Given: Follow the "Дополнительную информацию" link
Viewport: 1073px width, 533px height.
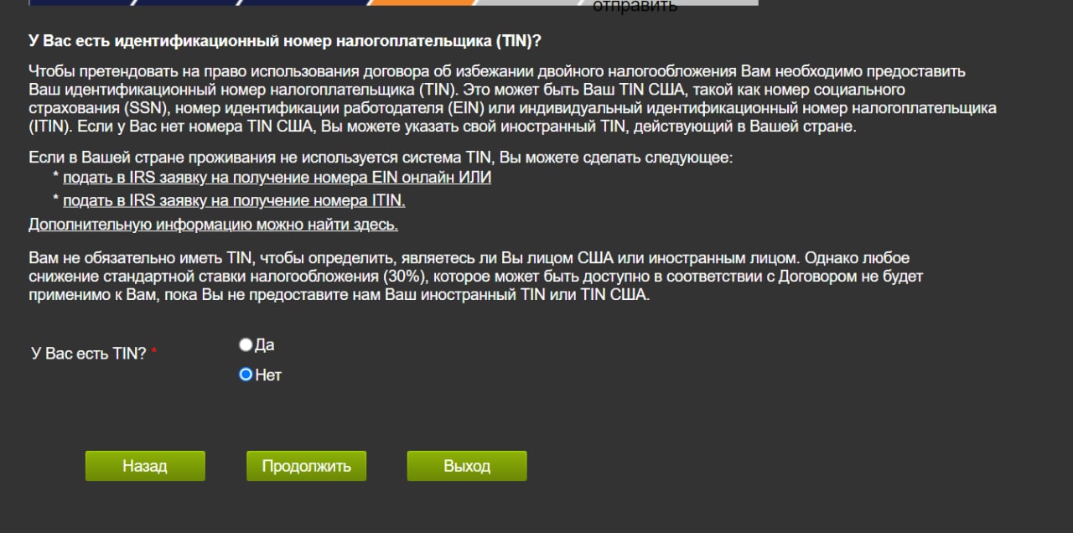Looking at the screenshot, I should 213,225.
